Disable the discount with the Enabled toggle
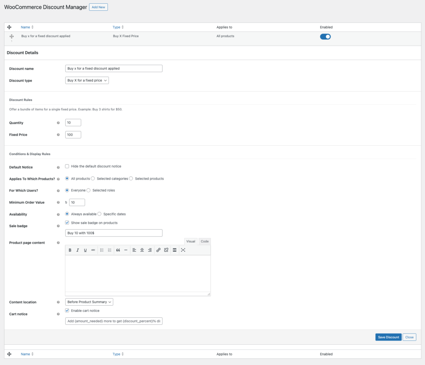The image size is (425, 365). tap(325, 36)
